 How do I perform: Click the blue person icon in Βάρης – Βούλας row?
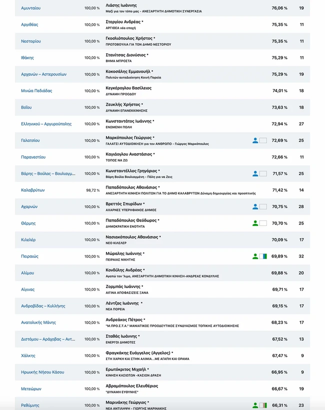(x=255, y=173)
